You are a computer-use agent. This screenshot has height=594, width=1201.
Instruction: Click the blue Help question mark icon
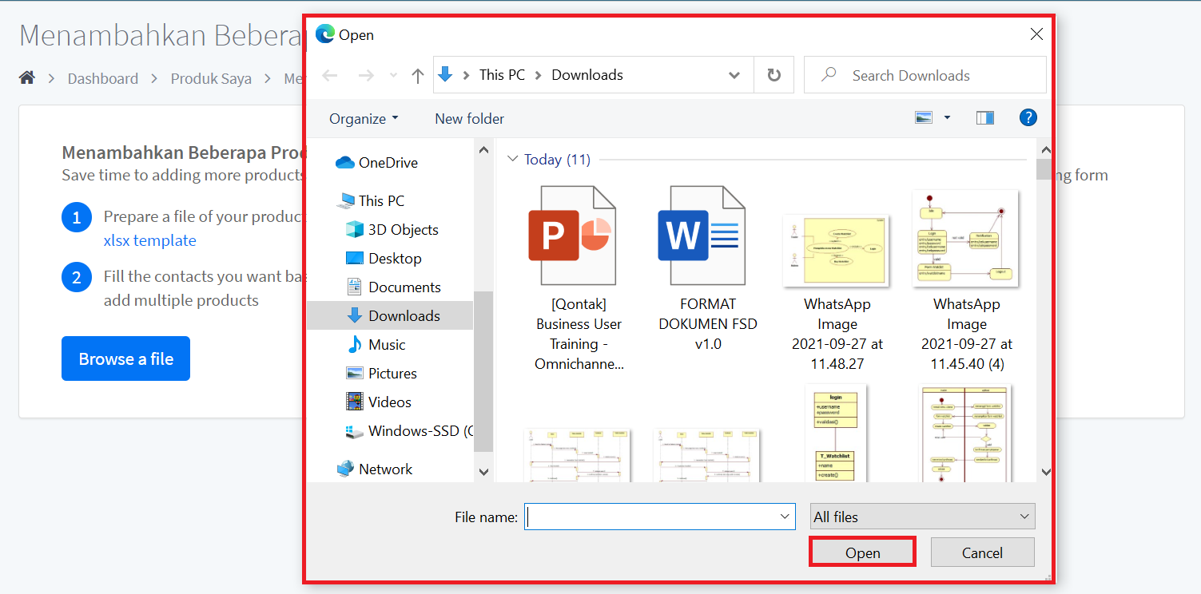click(x=1028, y=118)
